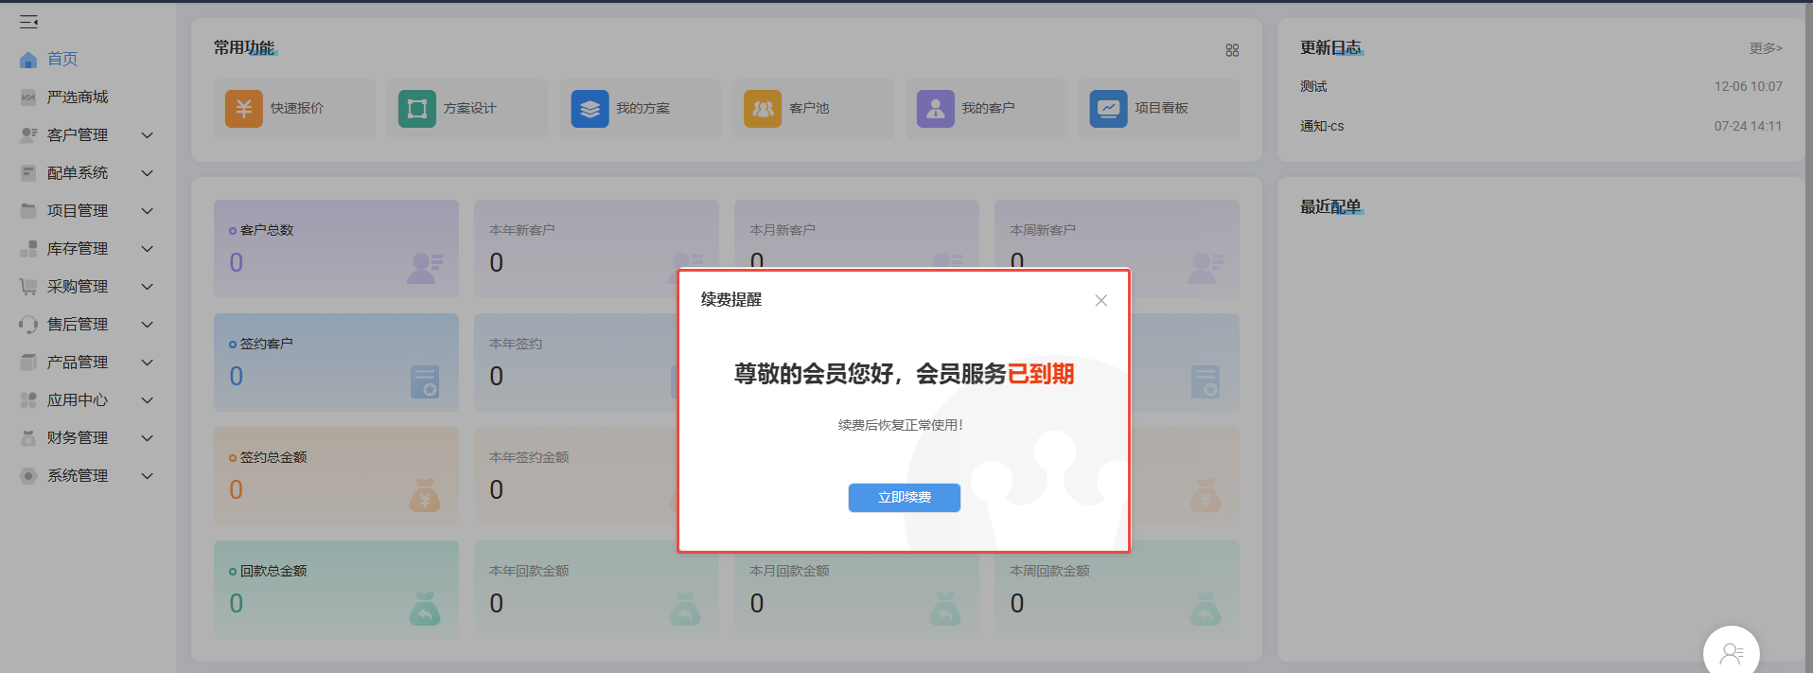Expand the 库存管理 chevron
The image size is (1813, 673).
click(147, 249)
